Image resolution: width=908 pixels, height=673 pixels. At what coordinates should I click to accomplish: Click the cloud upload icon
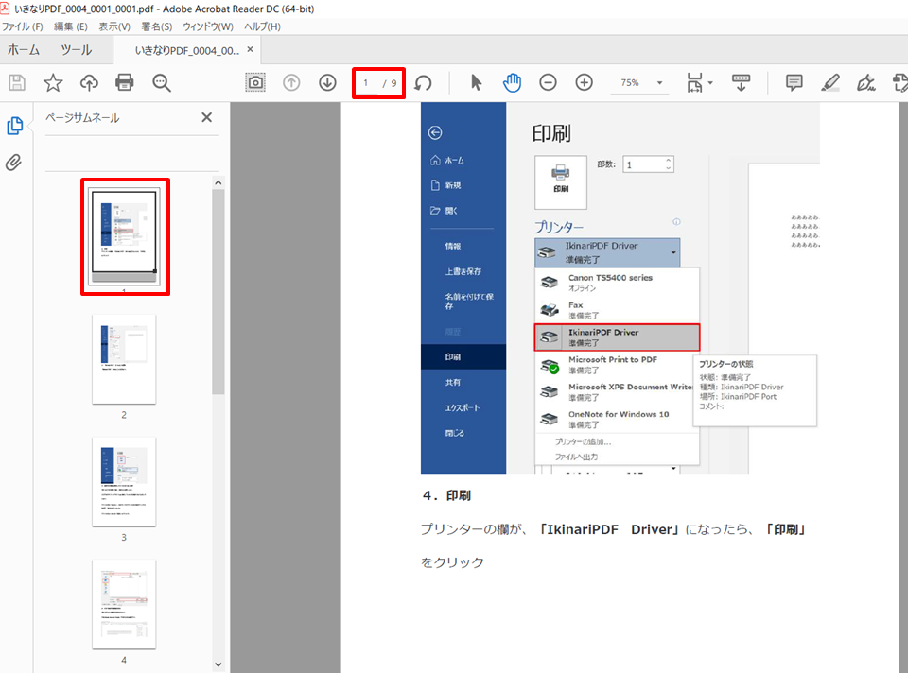[89, 83]
